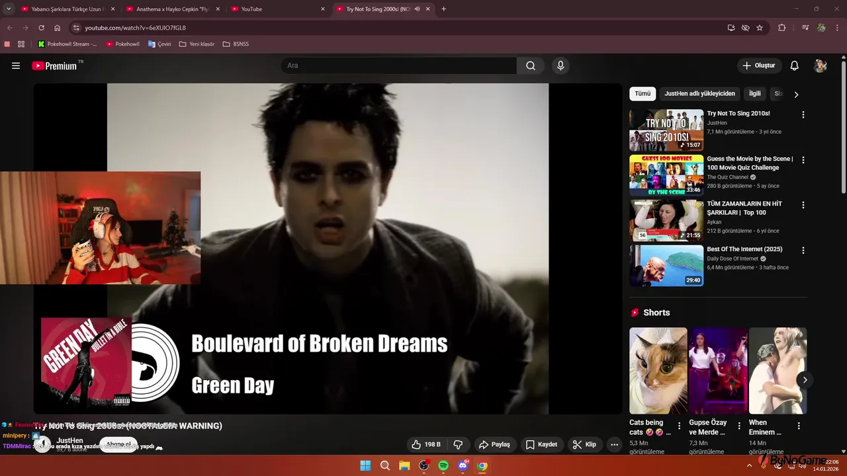The image size is (847, 476).
Task: Open Windows Start menu
Action: pyautogui.click(x=365, y=465)
